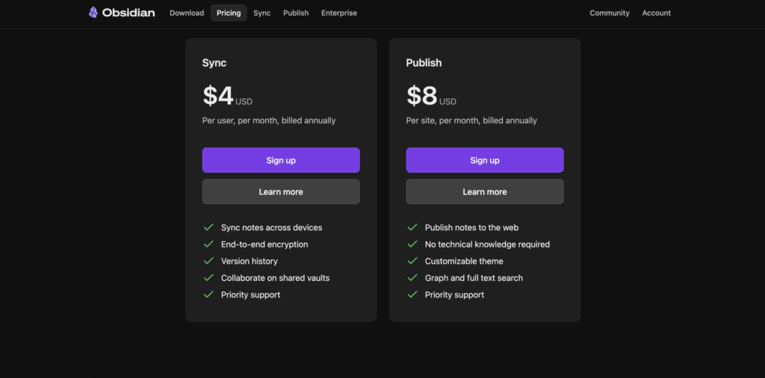Click the Publish card's Priority support checkmark

pos(412,294)
